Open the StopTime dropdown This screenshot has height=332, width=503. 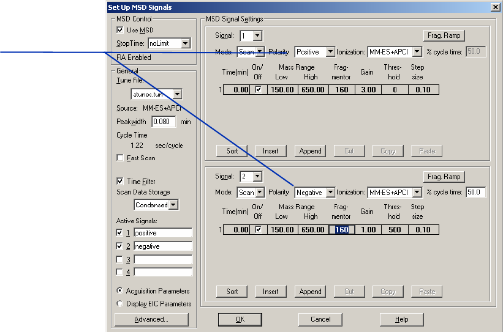185,44
